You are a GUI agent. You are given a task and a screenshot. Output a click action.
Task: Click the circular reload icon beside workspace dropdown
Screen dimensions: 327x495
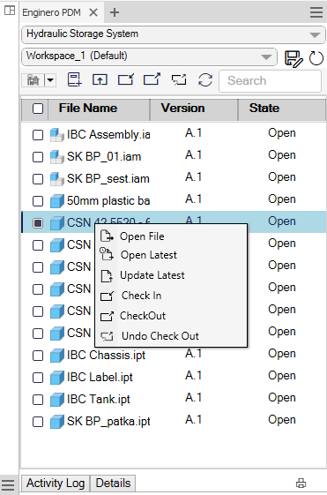316,58
